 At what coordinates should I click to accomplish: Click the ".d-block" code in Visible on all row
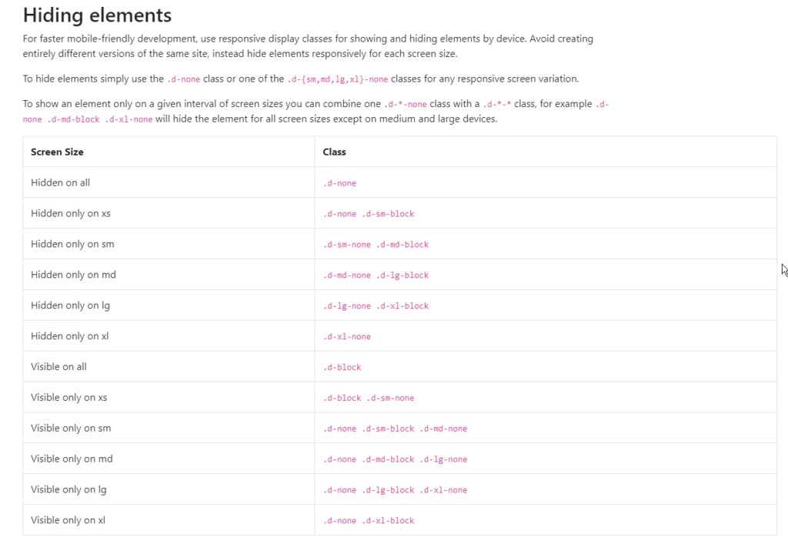pos(342,368)
